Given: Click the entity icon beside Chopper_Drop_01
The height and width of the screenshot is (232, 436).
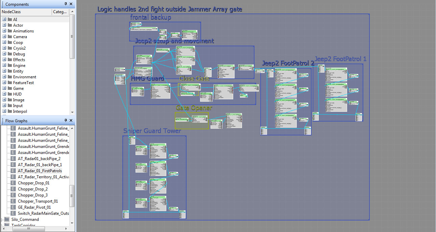Looking at the screenshot, I should pyautogui.click(x=13, y=183).
